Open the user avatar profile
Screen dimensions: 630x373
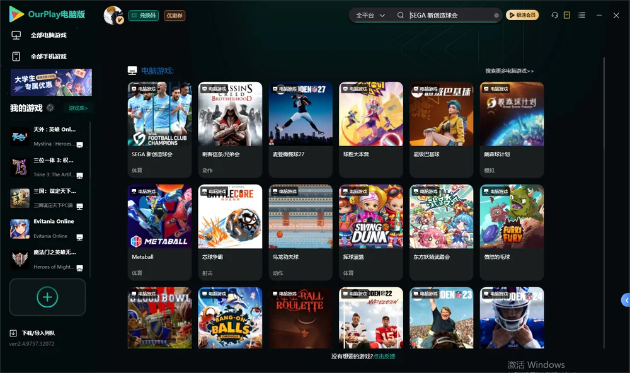click(113, 15)
